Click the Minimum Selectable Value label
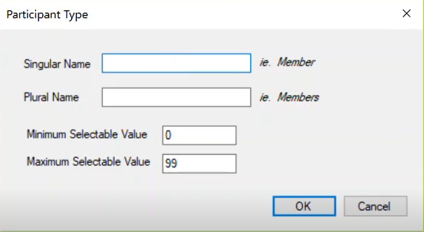The width and height of the screenshot is (424, 232). [x=87, y=134]
